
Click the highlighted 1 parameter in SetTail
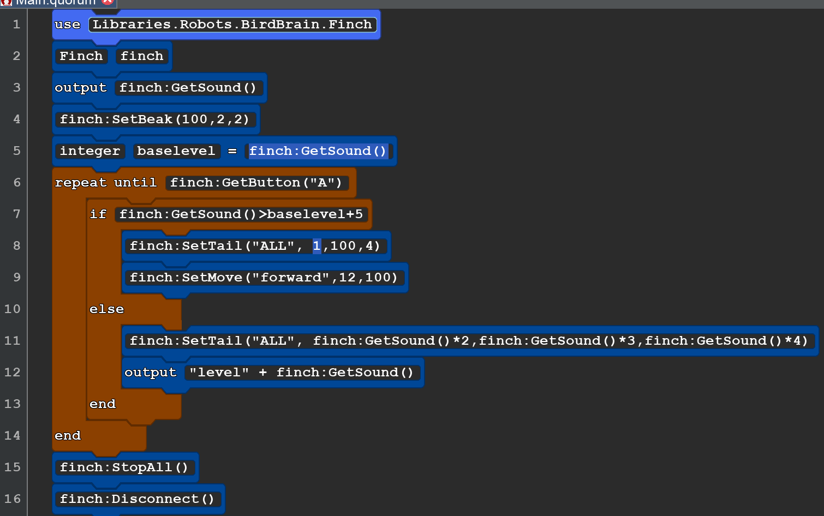click(x=317, y=245)
